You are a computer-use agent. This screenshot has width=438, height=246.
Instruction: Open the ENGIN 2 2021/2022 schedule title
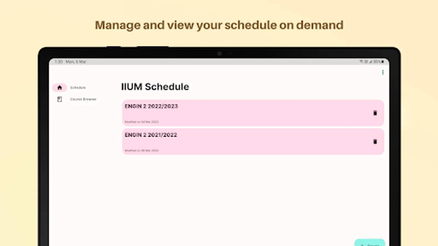pyautogui.click(x=151, y=135)
